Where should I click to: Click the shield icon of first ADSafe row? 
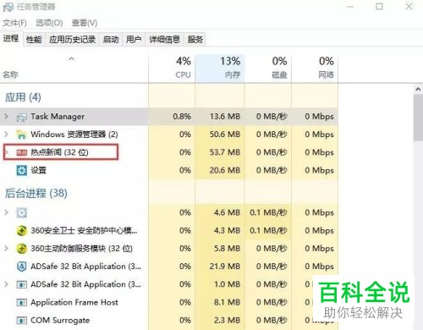click(22, 267)
